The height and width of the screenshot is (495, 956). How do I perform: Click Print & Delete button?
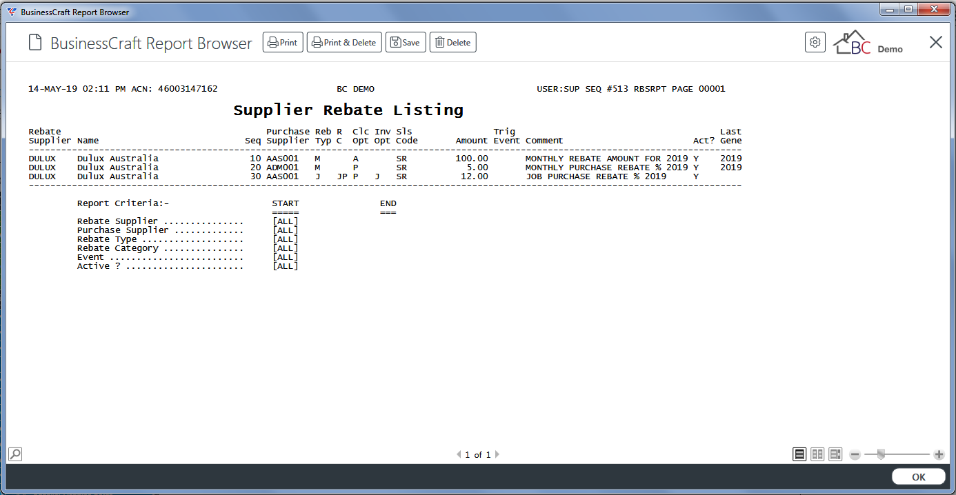(344, 42)
